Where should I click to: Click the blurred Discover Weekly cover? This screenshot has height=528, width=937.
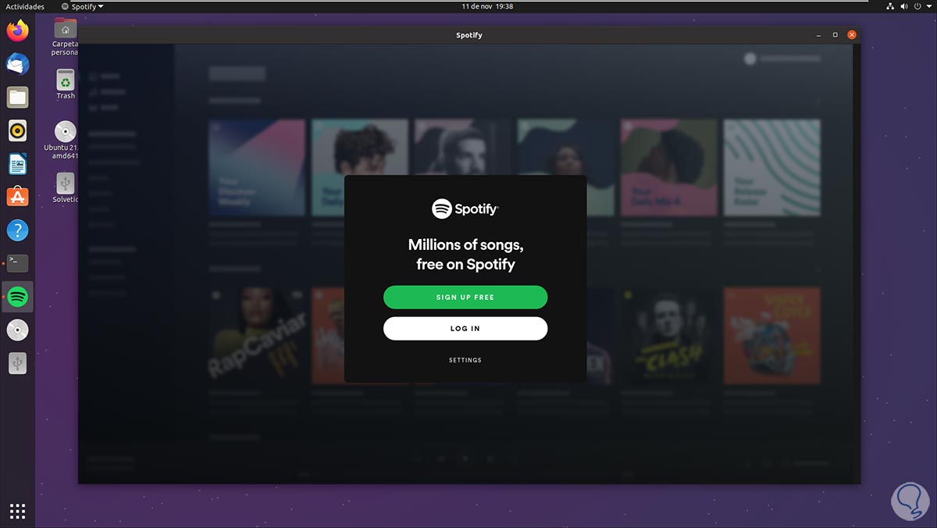pos(257,167)
